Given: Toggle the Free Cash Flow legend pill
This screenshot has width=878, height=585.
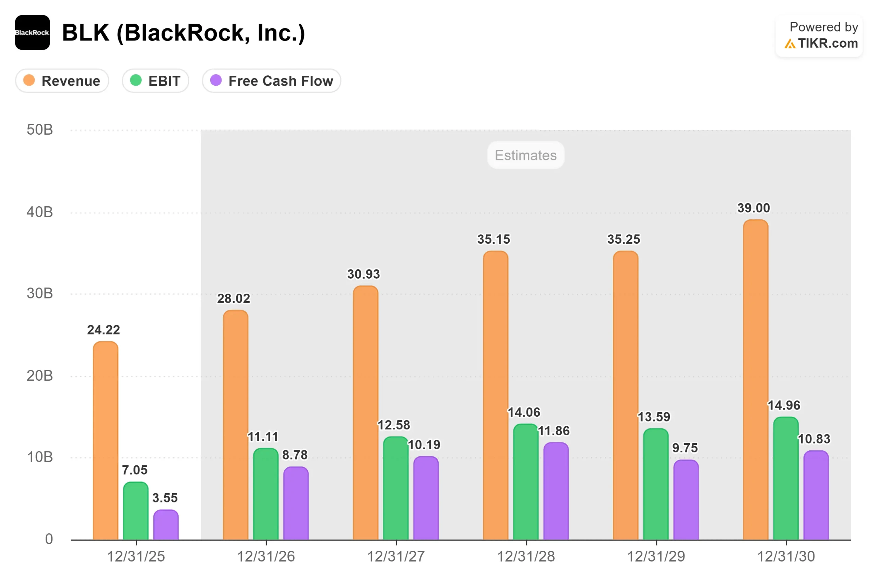Looking at the screenshot, I should coord(271,81).
